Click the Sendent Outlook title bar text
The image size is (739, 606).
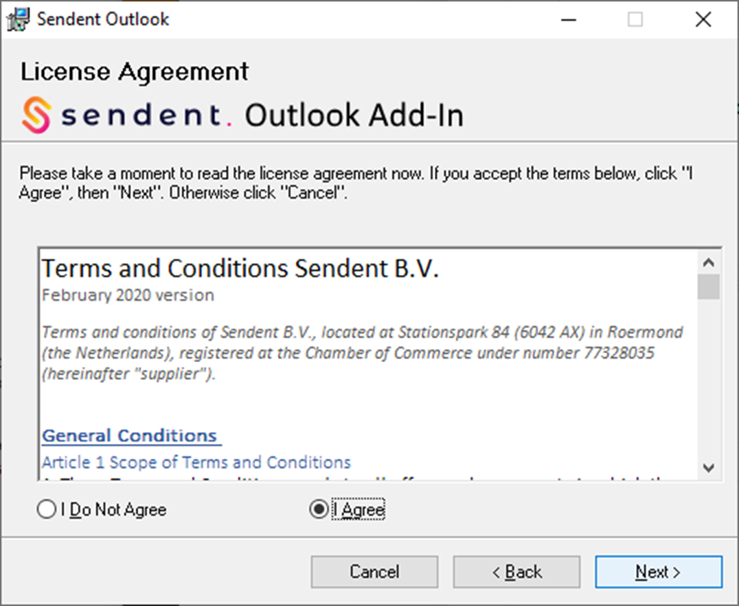click(103, 19)
